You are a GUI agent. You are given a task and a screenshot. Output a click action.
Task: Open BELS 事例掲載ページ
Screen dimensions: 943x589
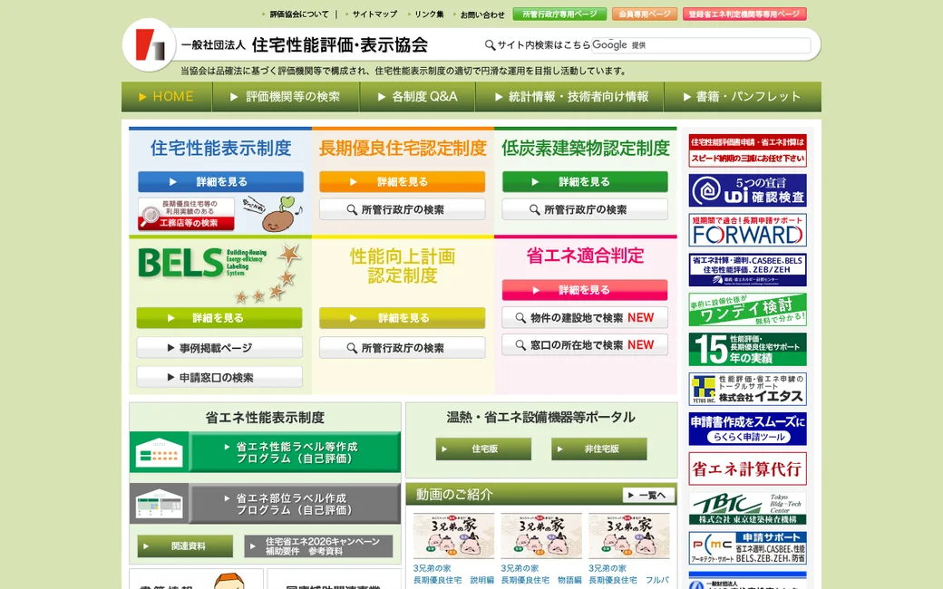click(x=219, y=347)
